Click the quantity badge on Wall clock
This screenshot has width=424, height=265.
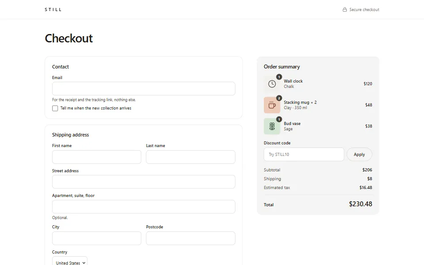click(x=279, y=77)
